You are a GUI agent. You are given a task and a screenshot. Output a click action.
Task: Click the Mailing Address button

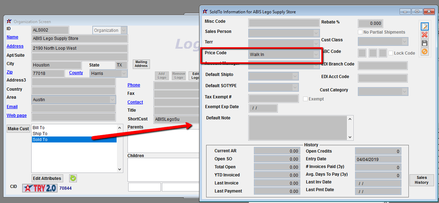(x=141, y=64)
